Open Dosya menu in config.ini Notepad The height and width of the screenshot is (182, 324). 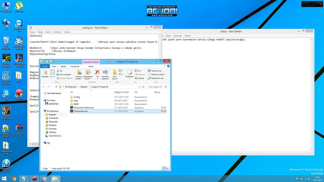point(32,32)
